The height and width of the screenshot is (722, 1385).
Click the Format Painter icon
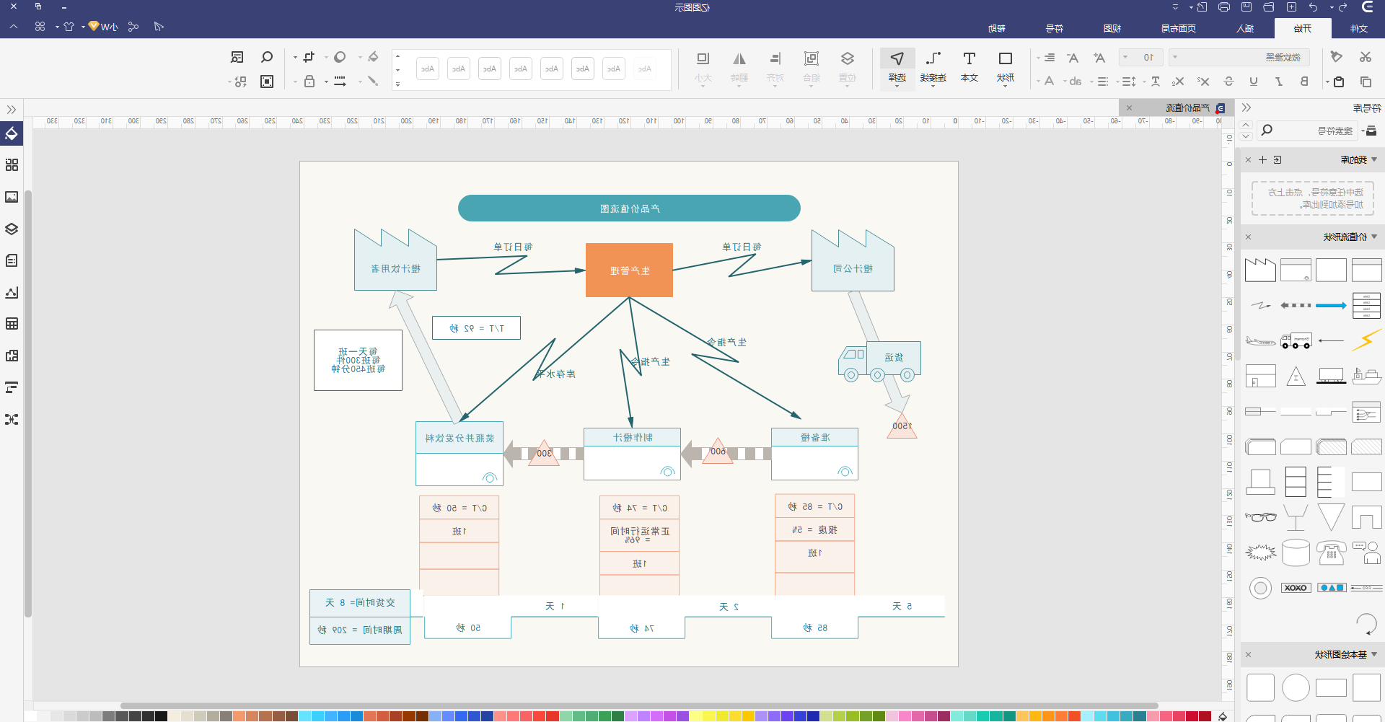click(1337, 57)
